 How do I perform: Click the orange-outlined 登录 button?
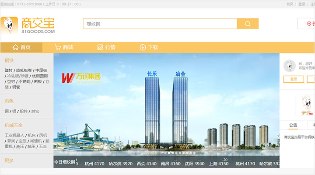[x=294, y=79]
